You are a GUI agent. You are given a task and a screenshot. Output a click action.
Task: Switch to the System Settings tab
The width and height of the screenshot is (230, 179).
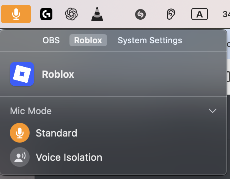[150, 40]
